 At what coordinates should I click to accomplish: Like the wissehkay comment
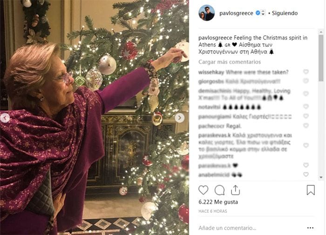pyautogui.click(x=306, y=72)
